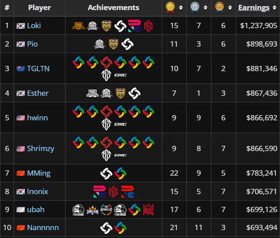The height and width of the screenshot is (238, 280).
Task: Click Nations Cup icon in ubah's row
Action: click(x=106, y=209)
